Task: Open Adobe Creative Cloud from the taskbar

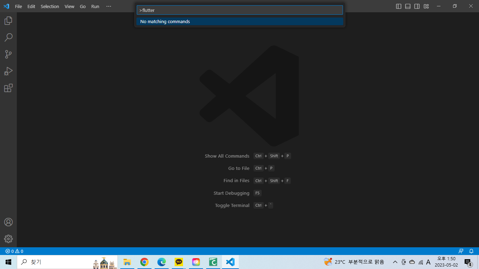Action: coord(196,262)
